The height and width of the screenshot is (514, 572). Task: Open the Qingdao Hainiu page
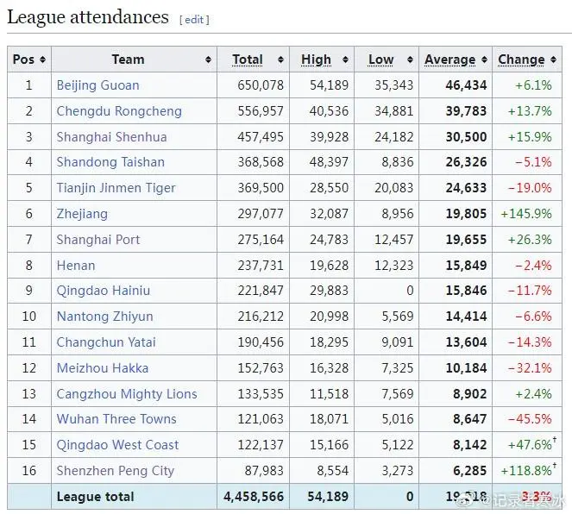point(104,291)
